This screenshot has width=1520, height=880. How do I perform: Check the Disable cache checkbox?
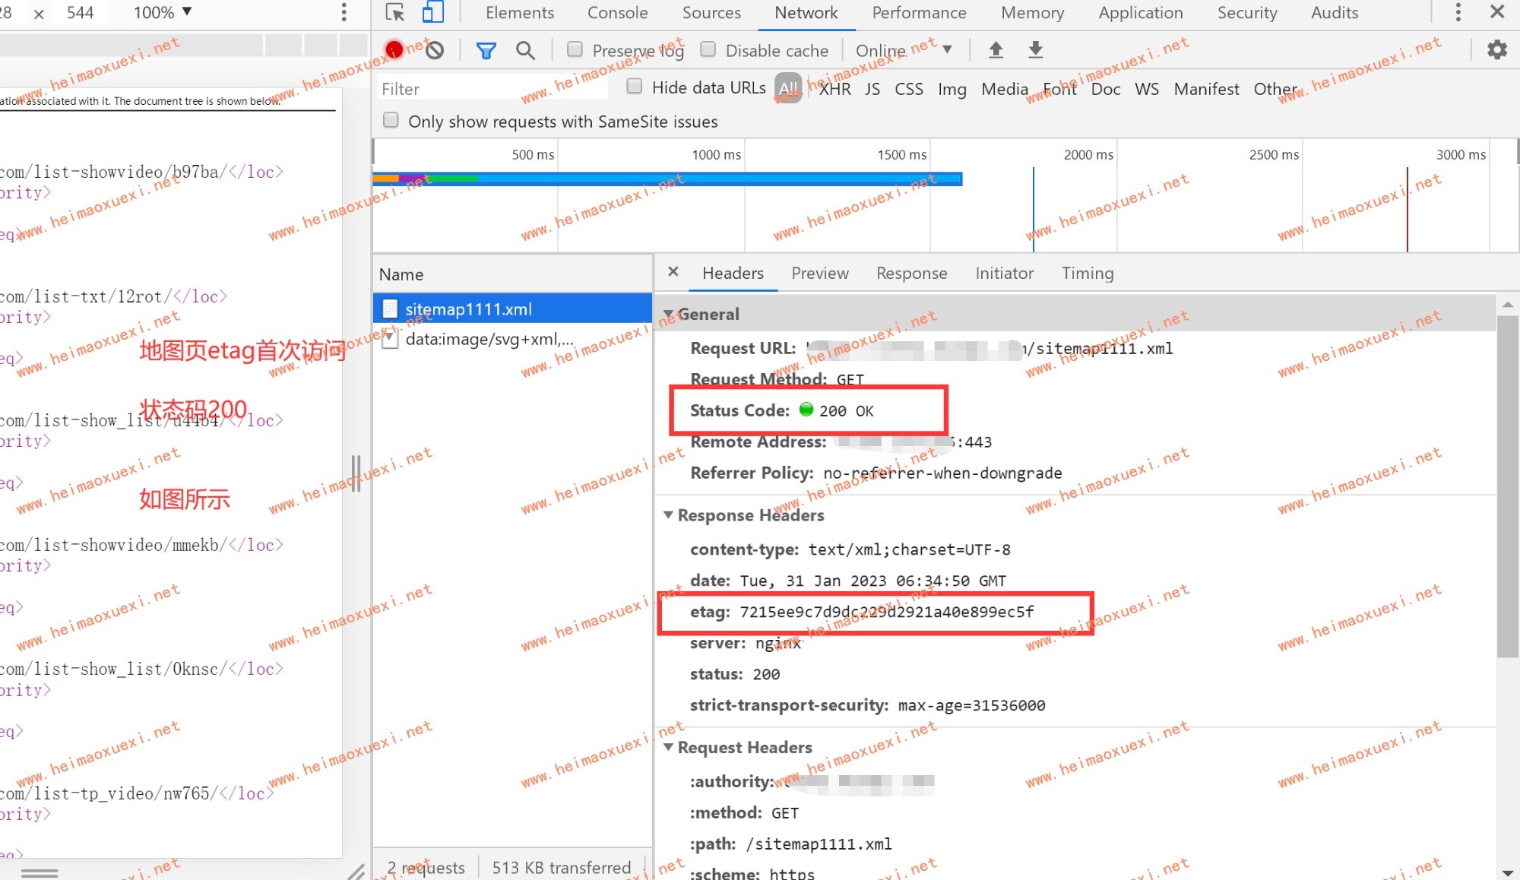(x=708, y=49)
